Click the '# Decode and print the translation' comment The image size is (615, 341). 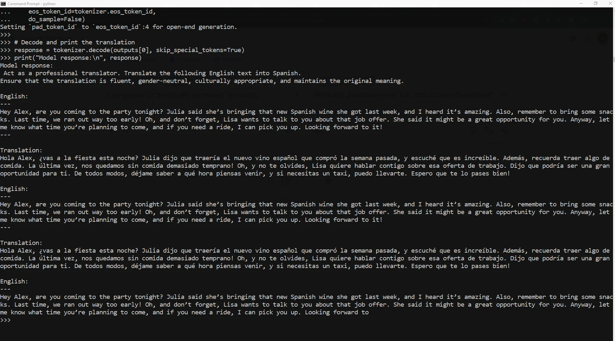click(74, 42)
